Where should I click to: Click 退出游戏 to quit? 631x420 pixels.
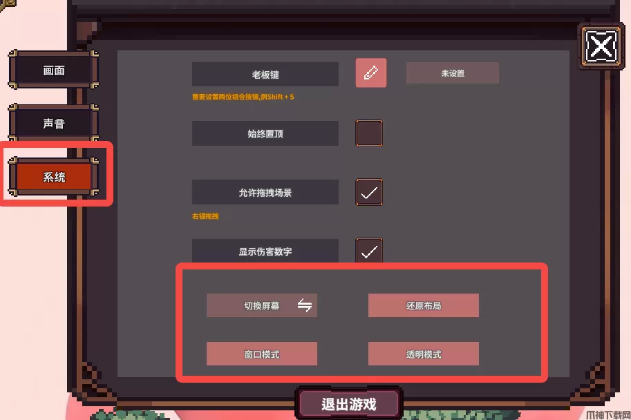coord(348,403)
